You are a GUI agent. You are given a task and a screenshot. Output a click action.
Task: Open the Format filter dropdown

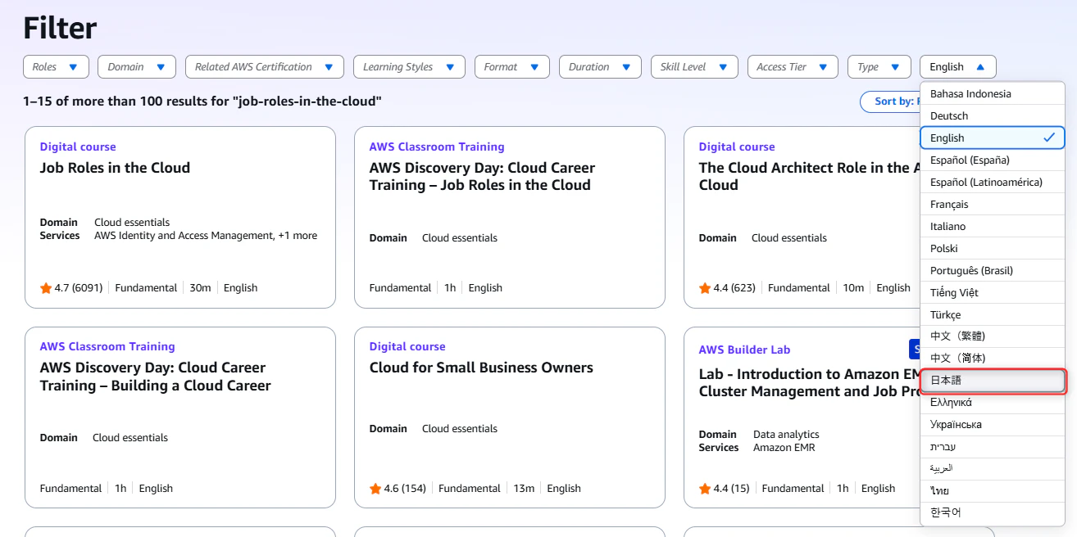point(511,67)
